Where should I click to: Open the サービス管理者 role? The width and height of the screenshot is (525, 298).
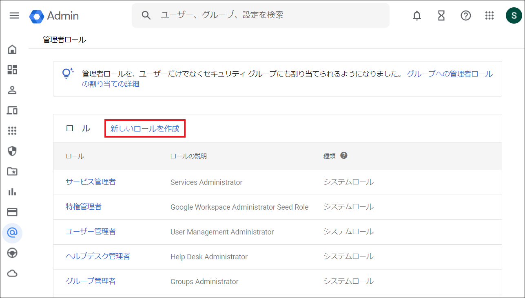point(91,182)
